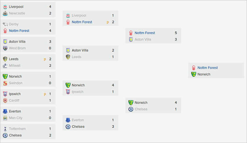Click the Millwall club crest
247x143 pixels.
point(5,66)
